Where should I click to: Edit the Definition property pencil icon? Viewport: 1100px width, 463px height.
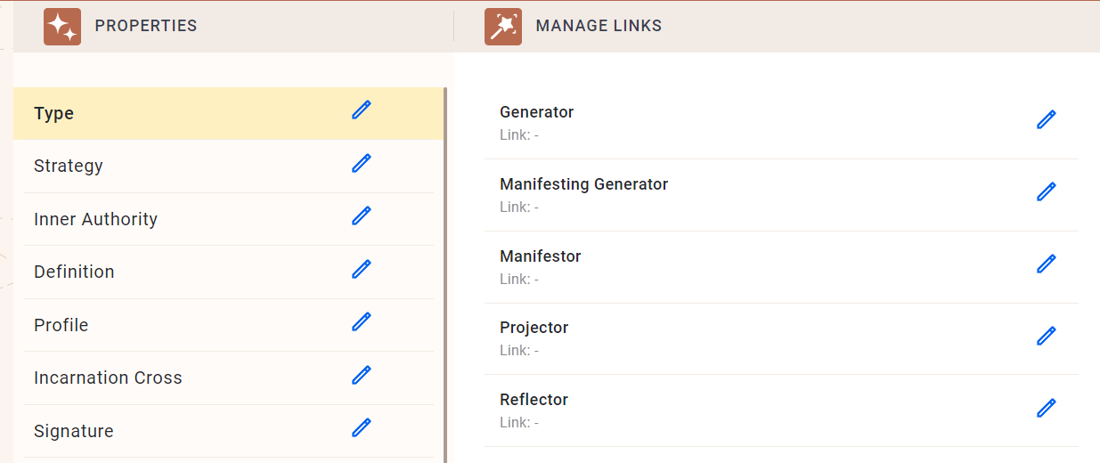(x=361, y=269)
